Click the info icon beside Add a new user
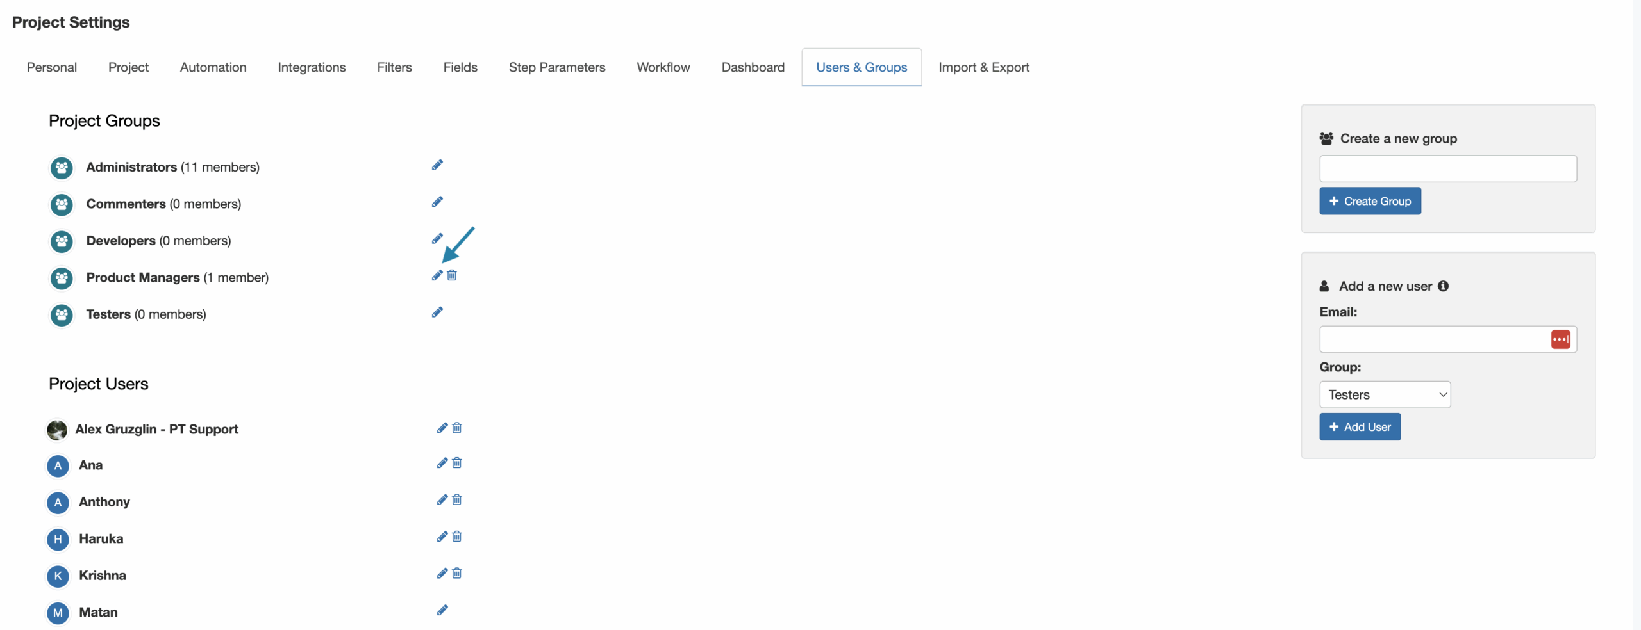 [1443, 286]
